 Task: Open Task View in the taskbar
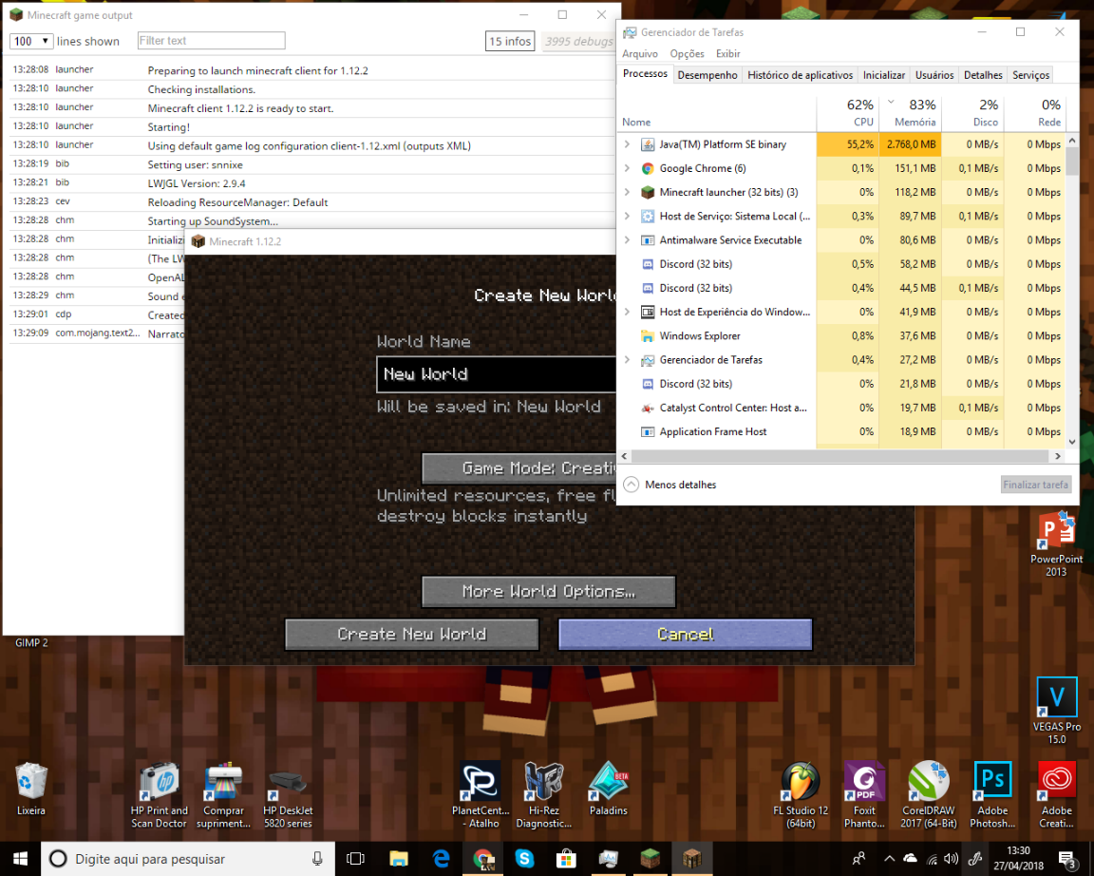pyautogui.click(x=356, y=859)
